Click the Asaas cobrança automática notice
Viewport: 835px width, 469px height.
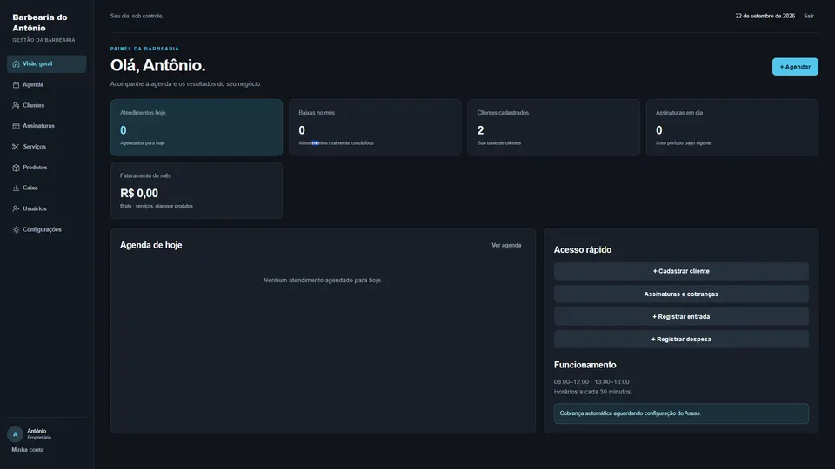pyautogui.click(x=681, y=413)
